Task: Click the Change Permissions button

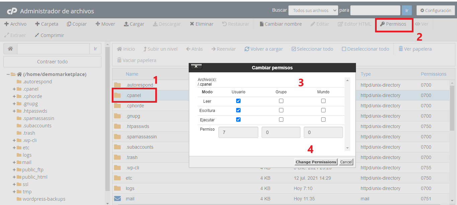Action: click(316, 162)
